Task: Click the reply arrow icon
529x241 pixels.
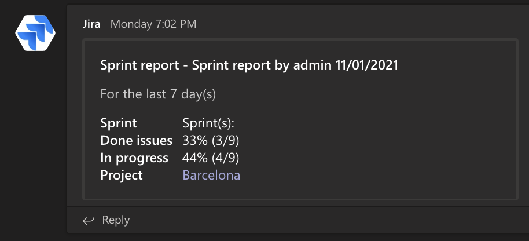Action: pyautogui.click(x=89, y=220)
